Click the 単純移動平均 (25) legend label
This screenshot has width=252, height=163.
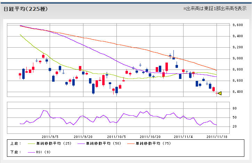[x=54, y=144]
